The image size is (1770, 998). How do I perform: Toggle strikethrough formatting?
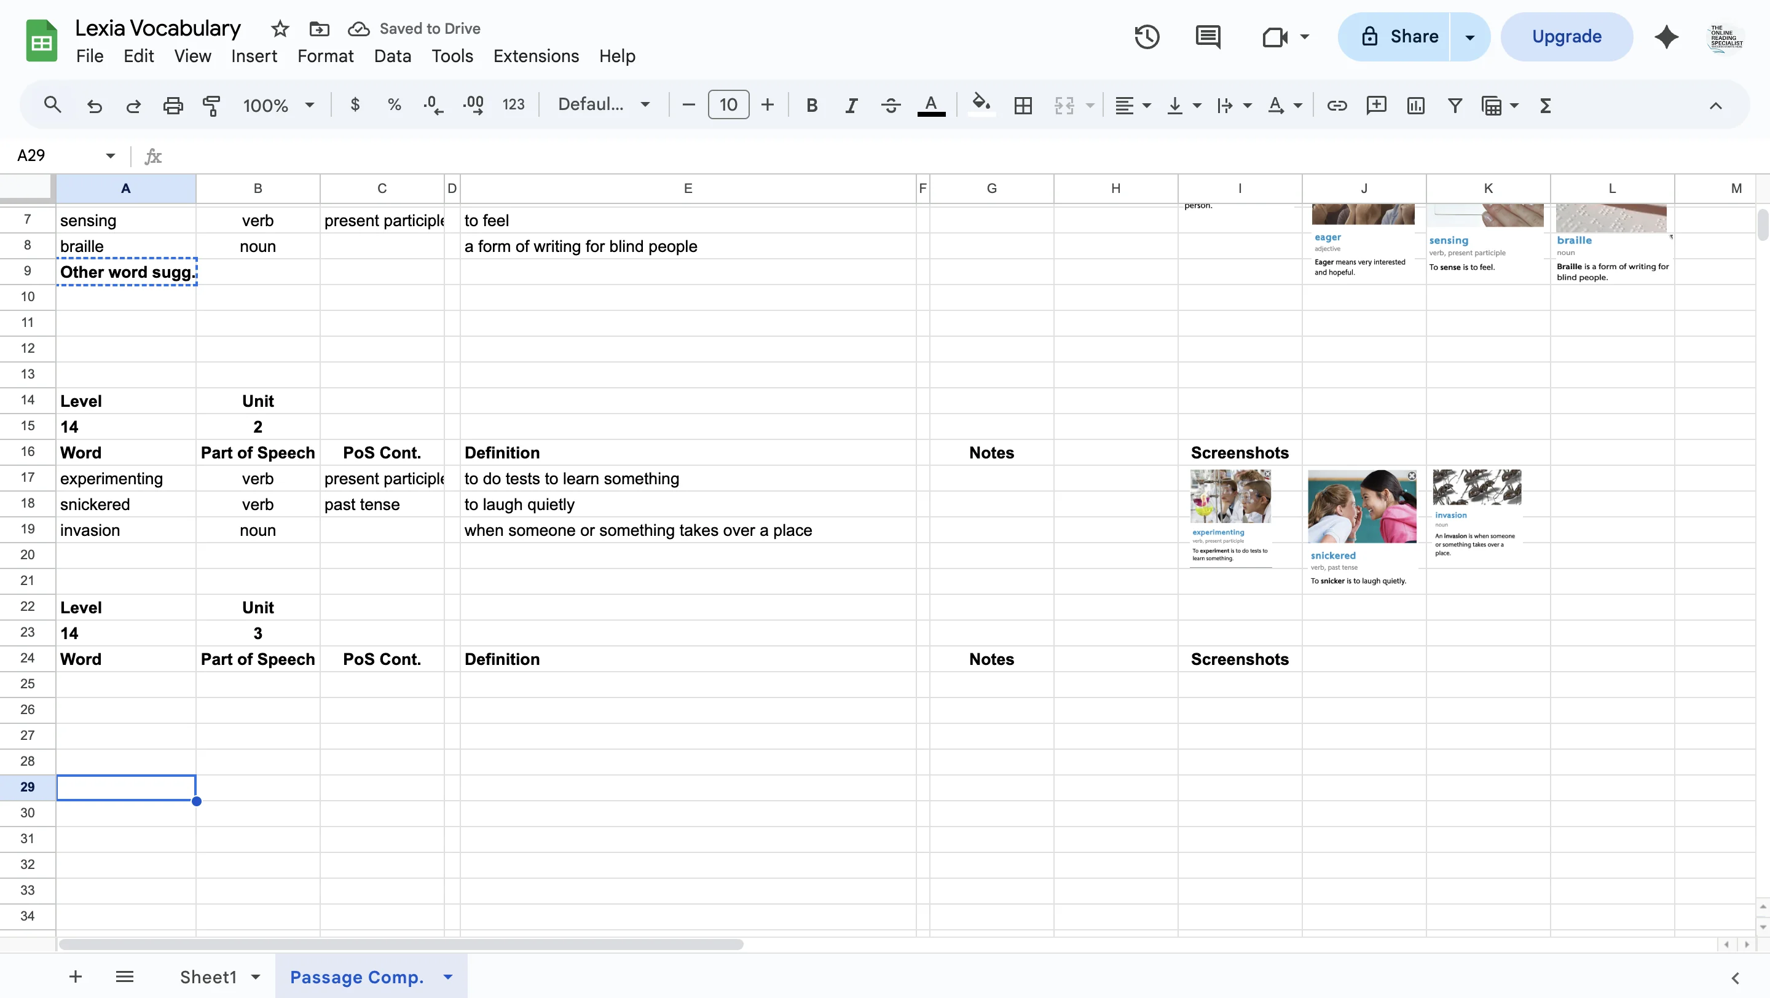point(890,105)
